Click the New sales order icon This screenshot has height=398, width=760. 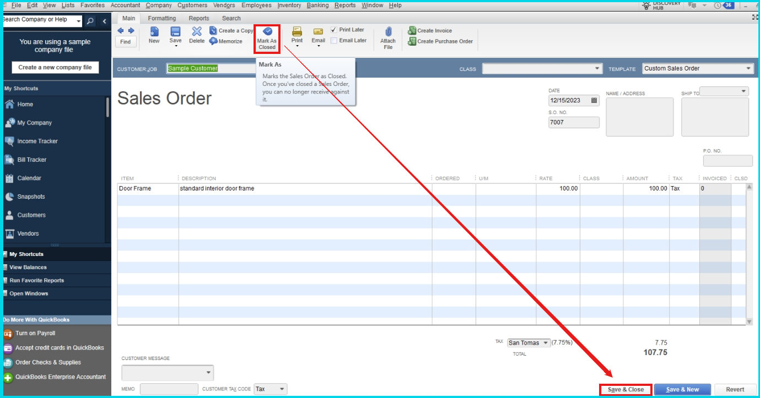pyautogui.click(x=154, y=32)
